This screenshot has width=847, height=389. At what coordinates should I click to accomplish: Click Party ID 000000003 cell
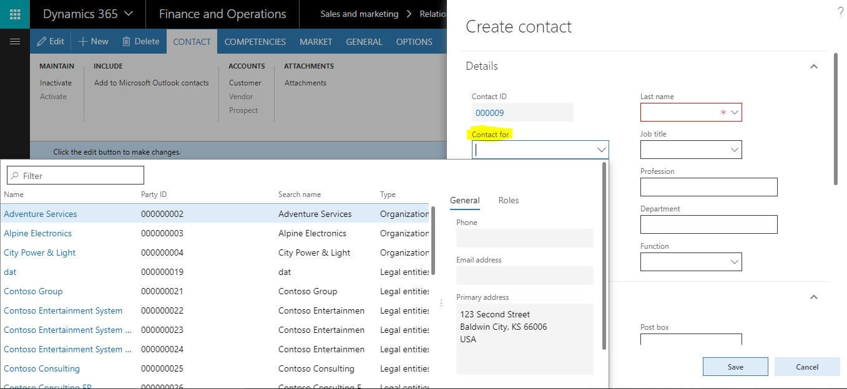click(x=162, y=233)
